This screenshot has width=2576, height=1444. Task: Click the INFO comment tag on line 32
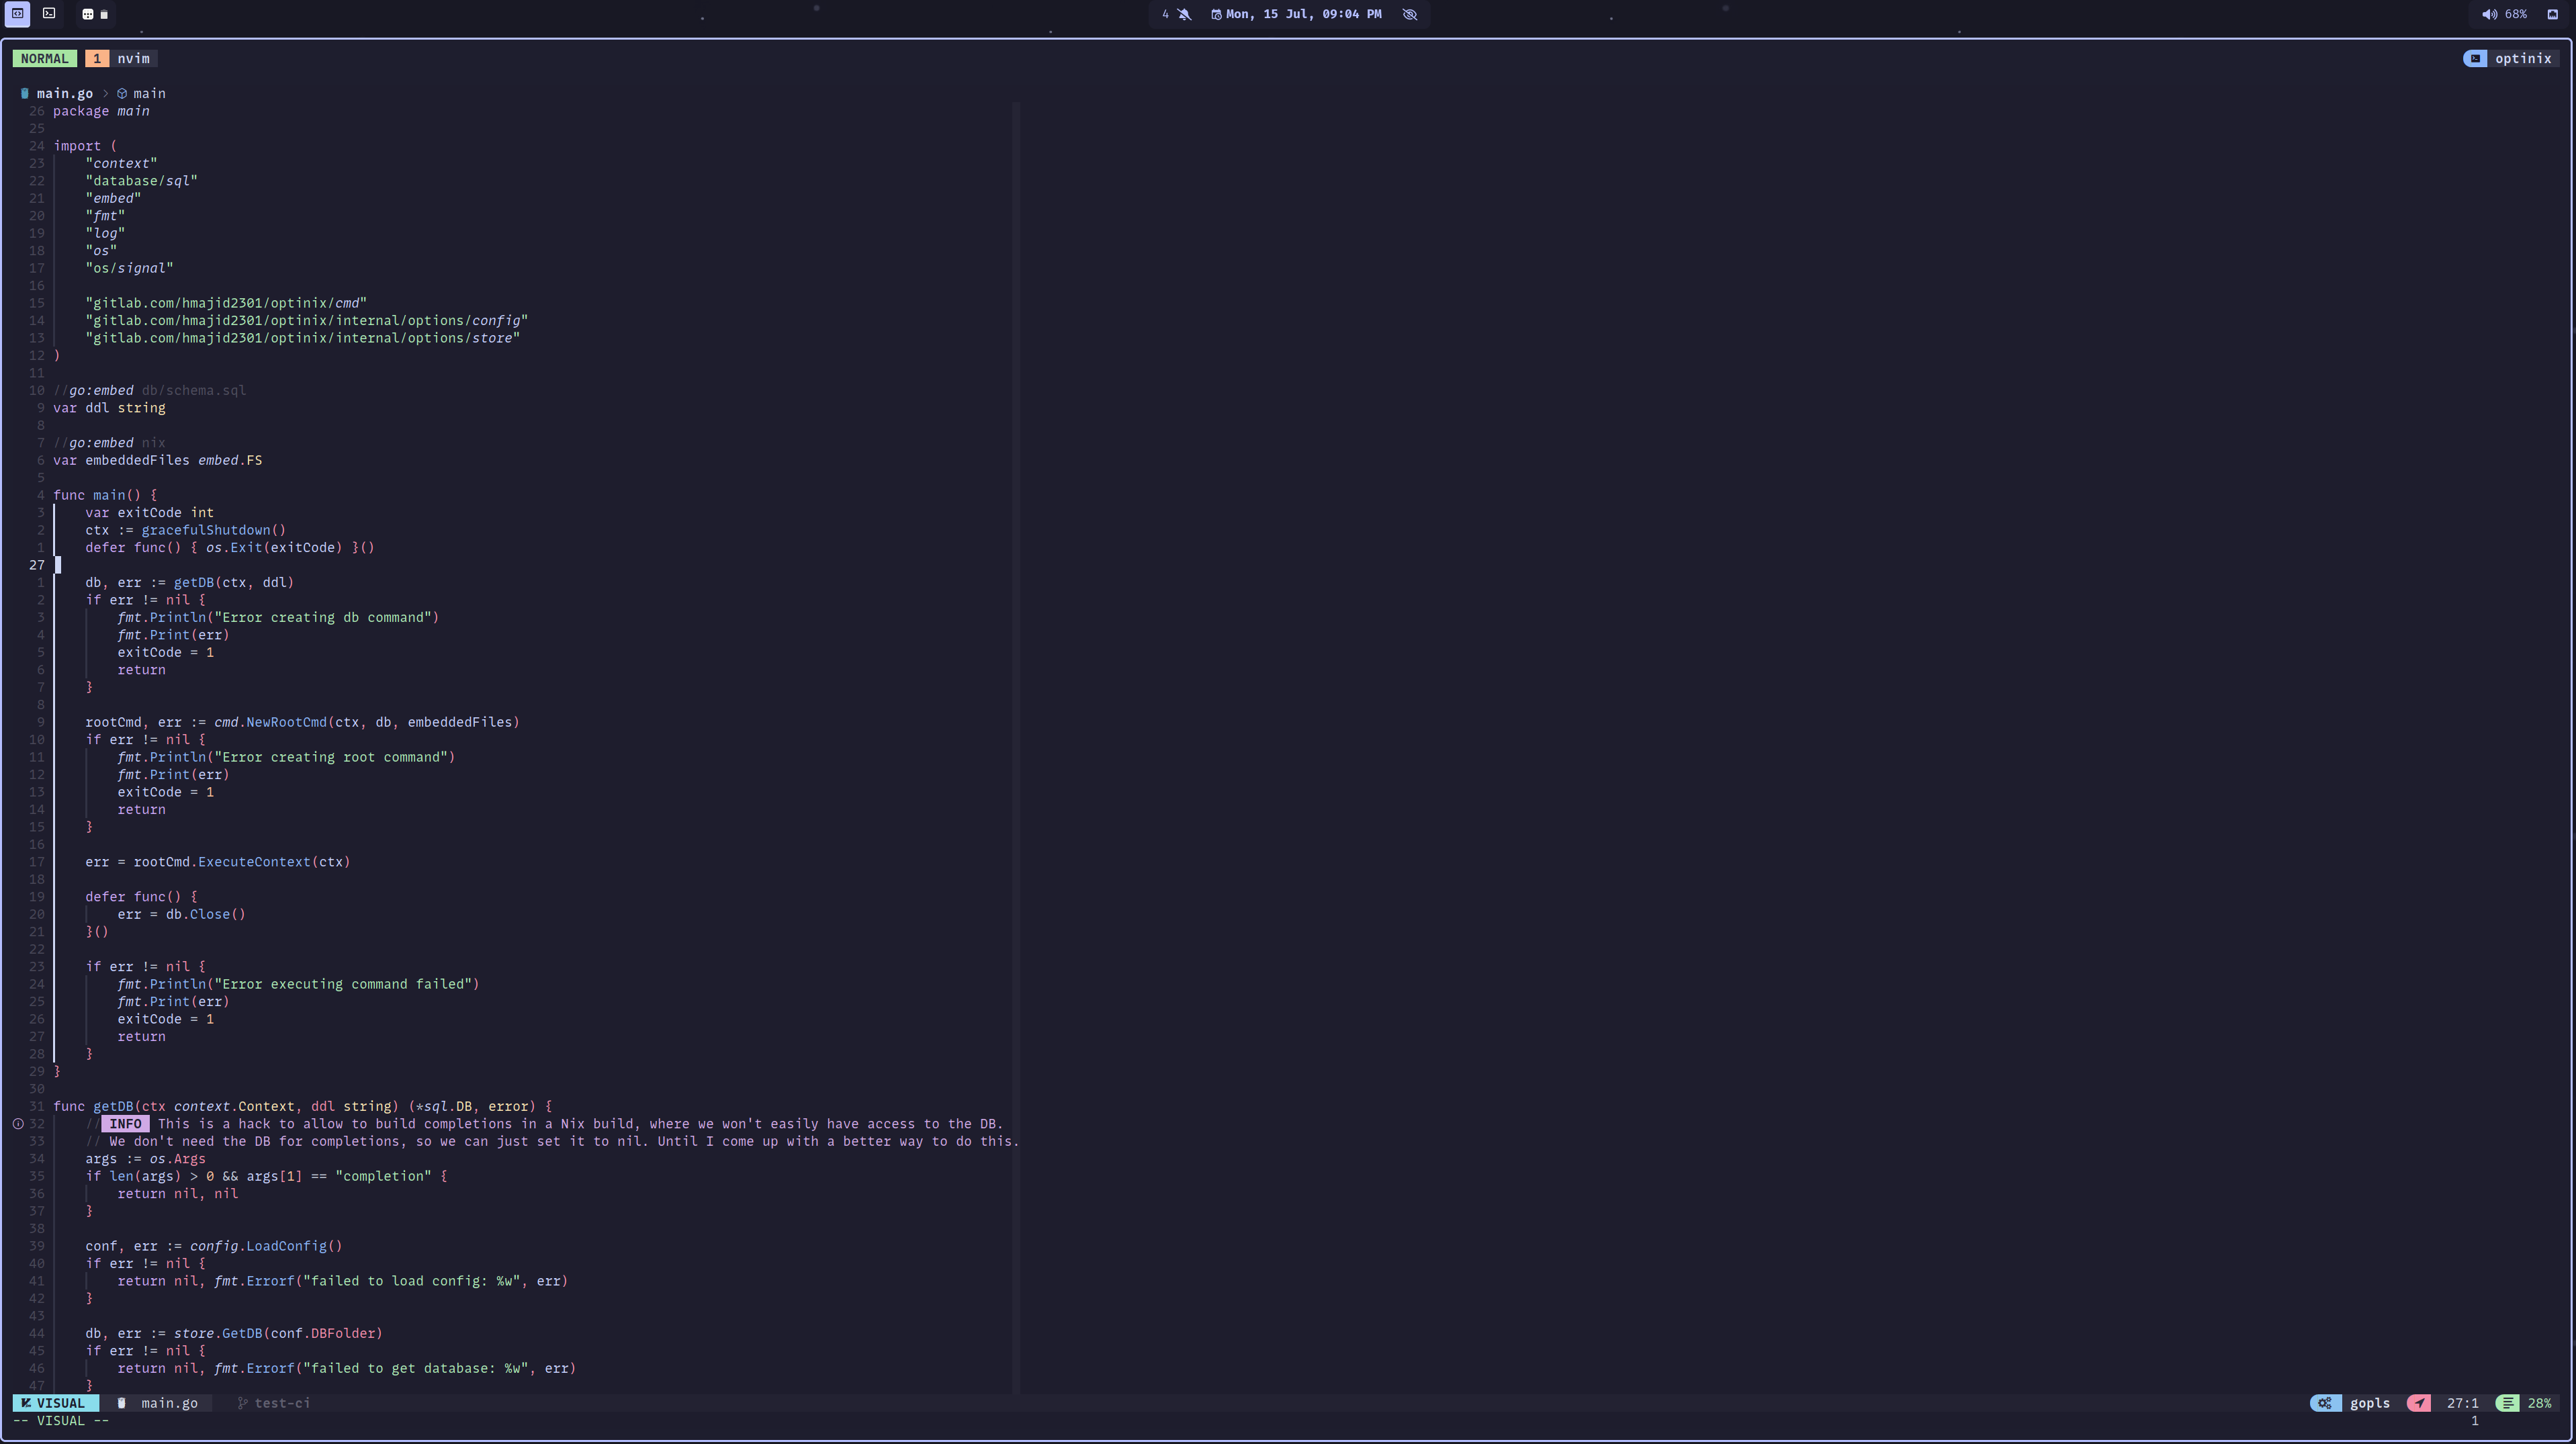tap(125, 1124)
